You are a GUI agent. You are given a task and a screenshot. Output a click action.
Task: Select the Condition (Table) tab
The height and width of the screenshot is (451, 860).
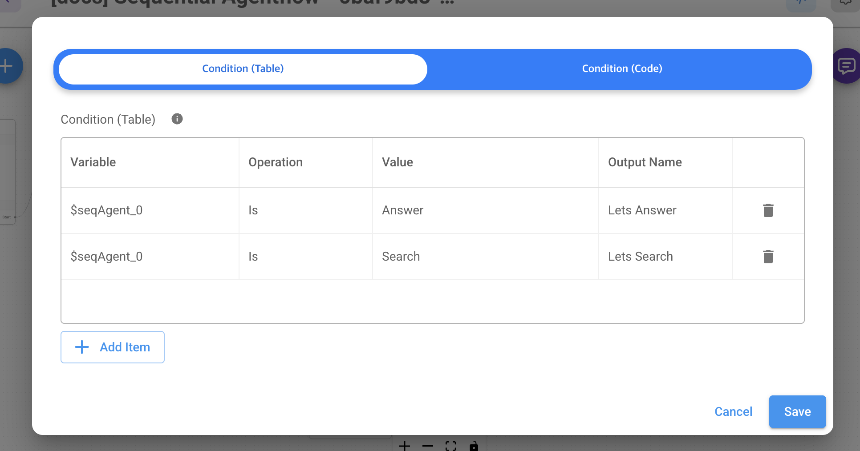[x=243, y=68]
